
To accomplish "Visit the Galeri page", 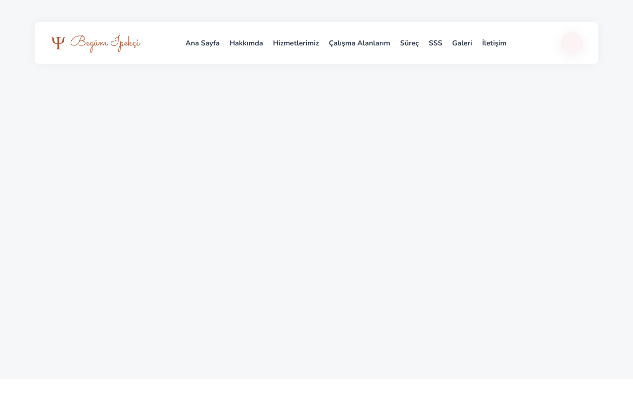I will 462,43.
